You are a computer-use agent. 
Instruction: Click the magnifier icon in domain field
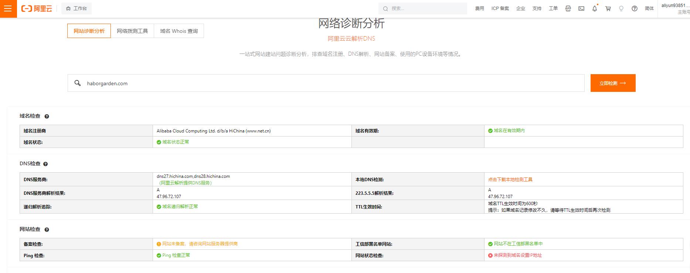tap(78, 83)
